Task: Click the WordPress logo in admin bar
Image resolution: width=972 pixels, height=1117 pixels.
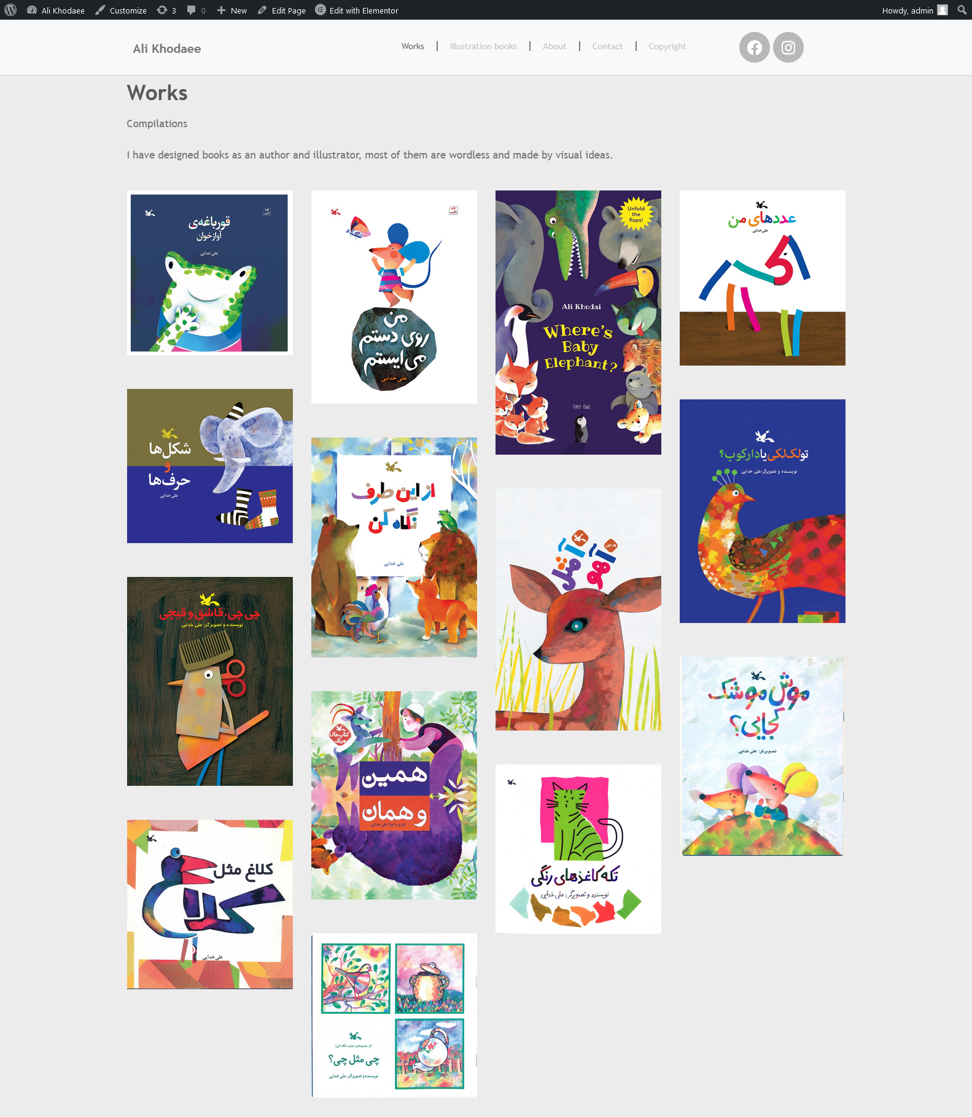Action: click(10, 10)
